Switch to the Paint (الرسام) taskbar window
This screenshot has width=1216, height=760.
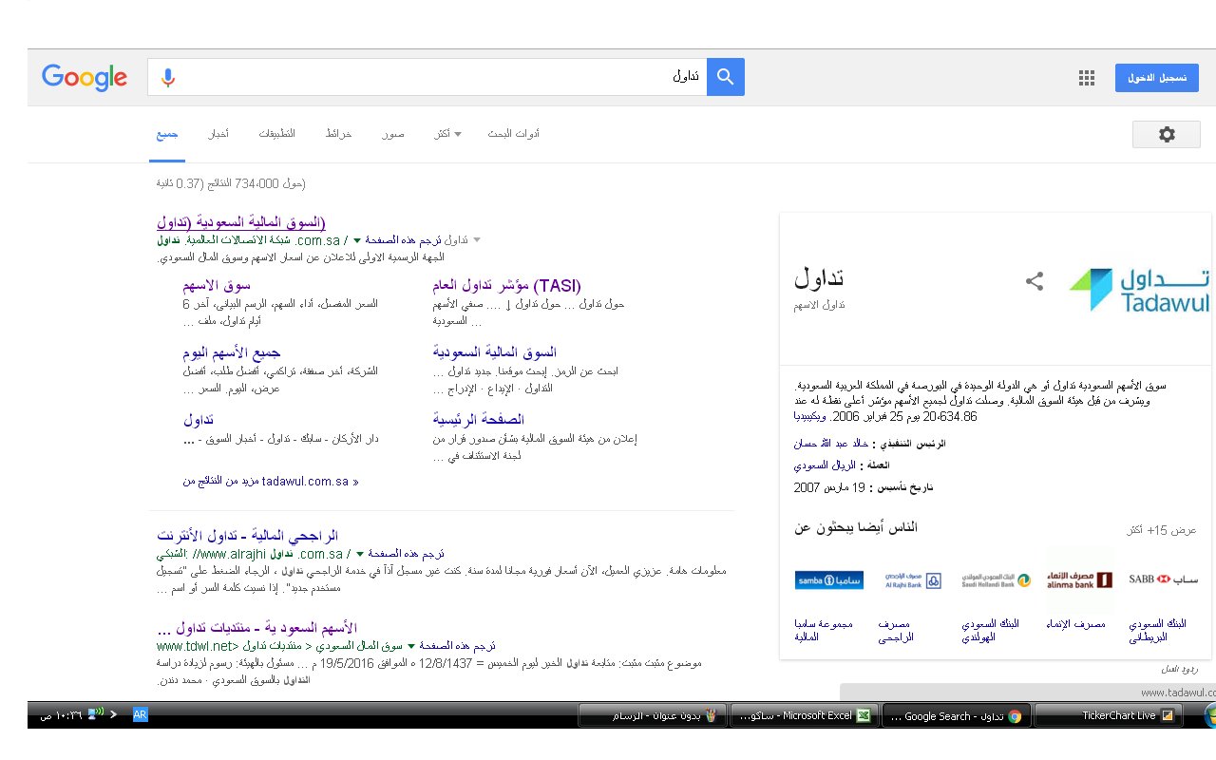click(653, 715)
